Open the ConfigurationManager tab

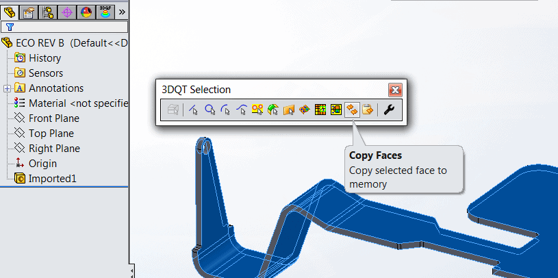[x=48, y=12]
